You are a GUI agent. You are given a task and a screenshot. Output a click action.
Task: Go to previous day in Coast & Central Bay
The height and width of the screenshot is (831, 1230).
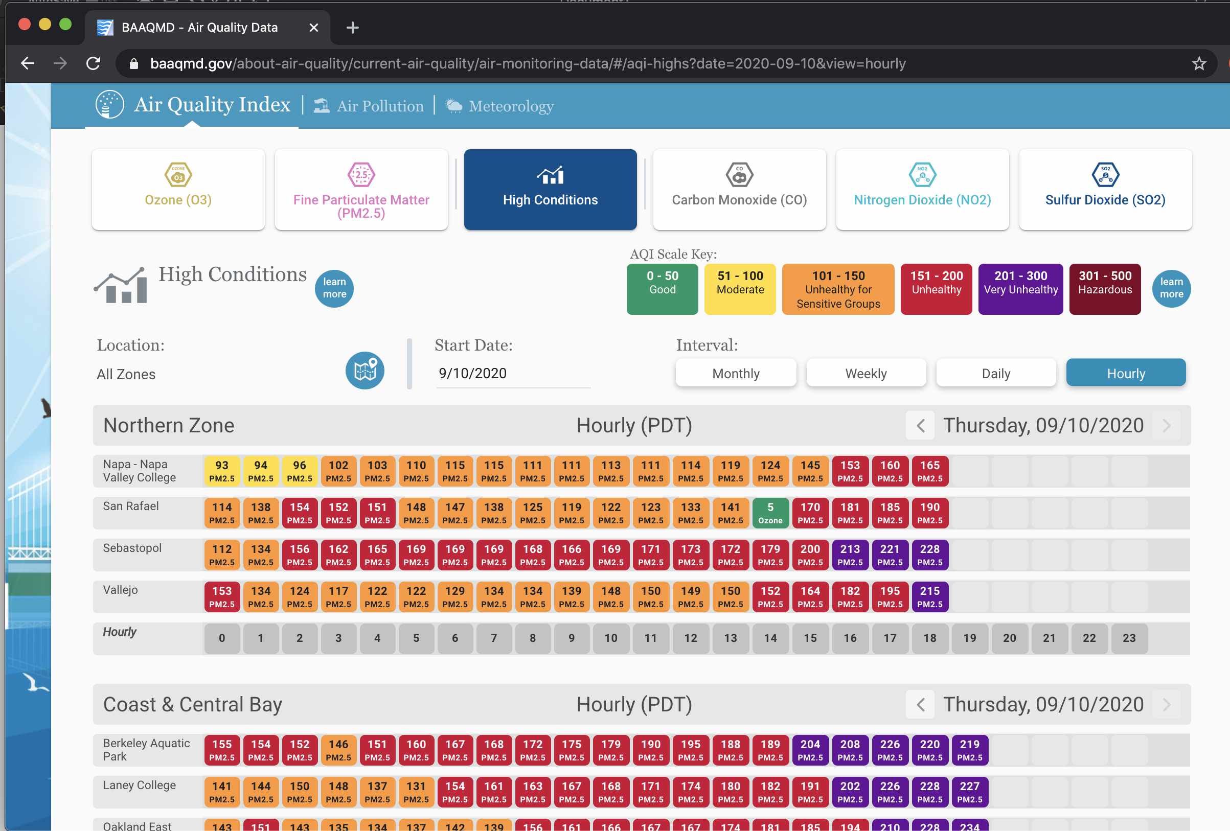[920, 705]
